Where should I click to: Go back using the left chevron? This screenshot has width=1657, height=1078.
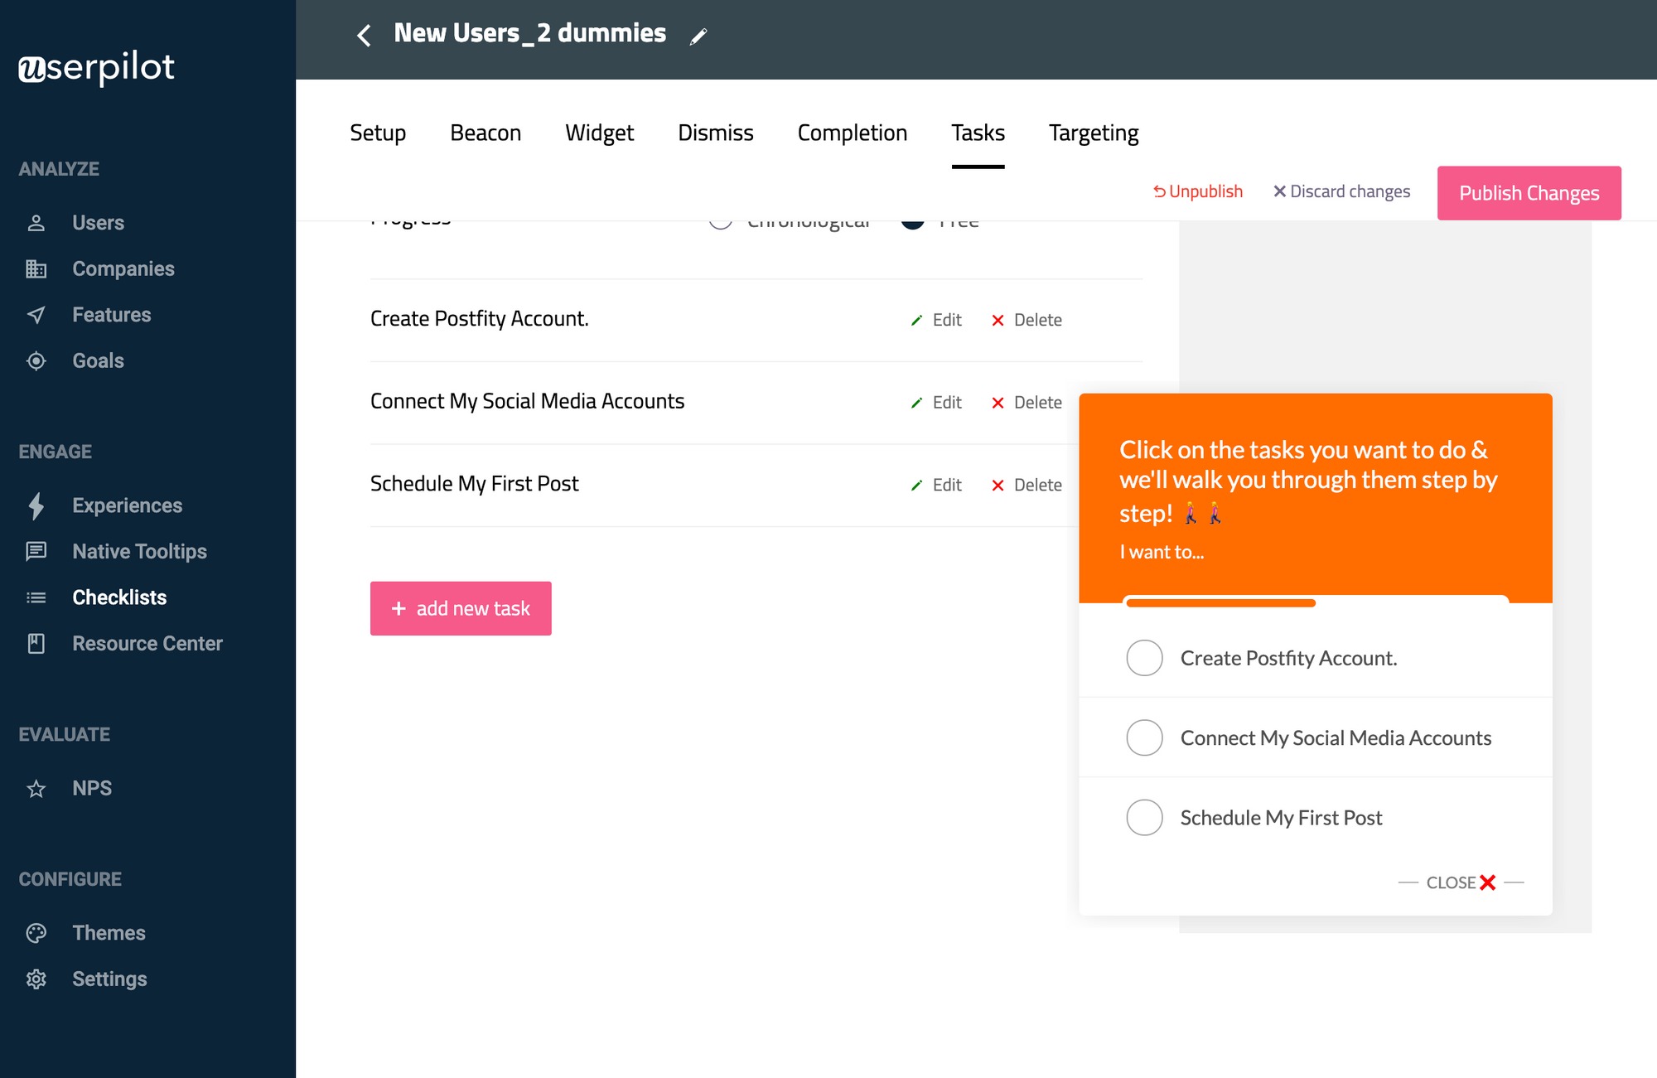coord(363,36)
